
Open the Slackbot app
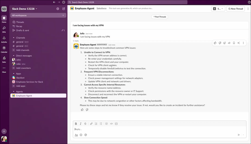(x=38, y=78)
